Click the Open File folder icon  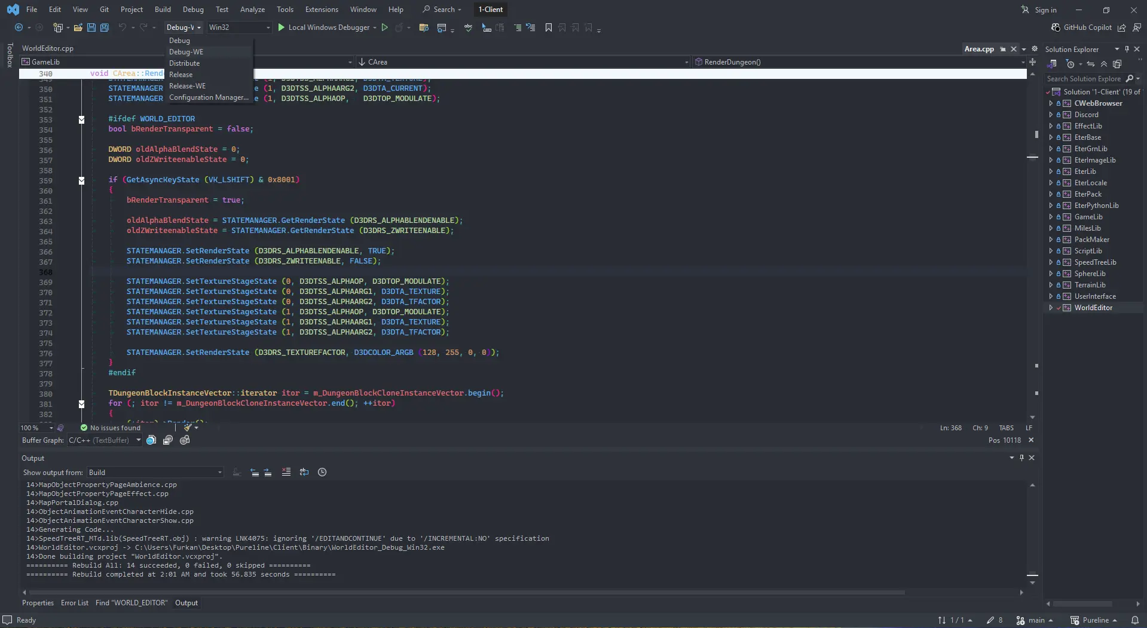pos(78,27)
